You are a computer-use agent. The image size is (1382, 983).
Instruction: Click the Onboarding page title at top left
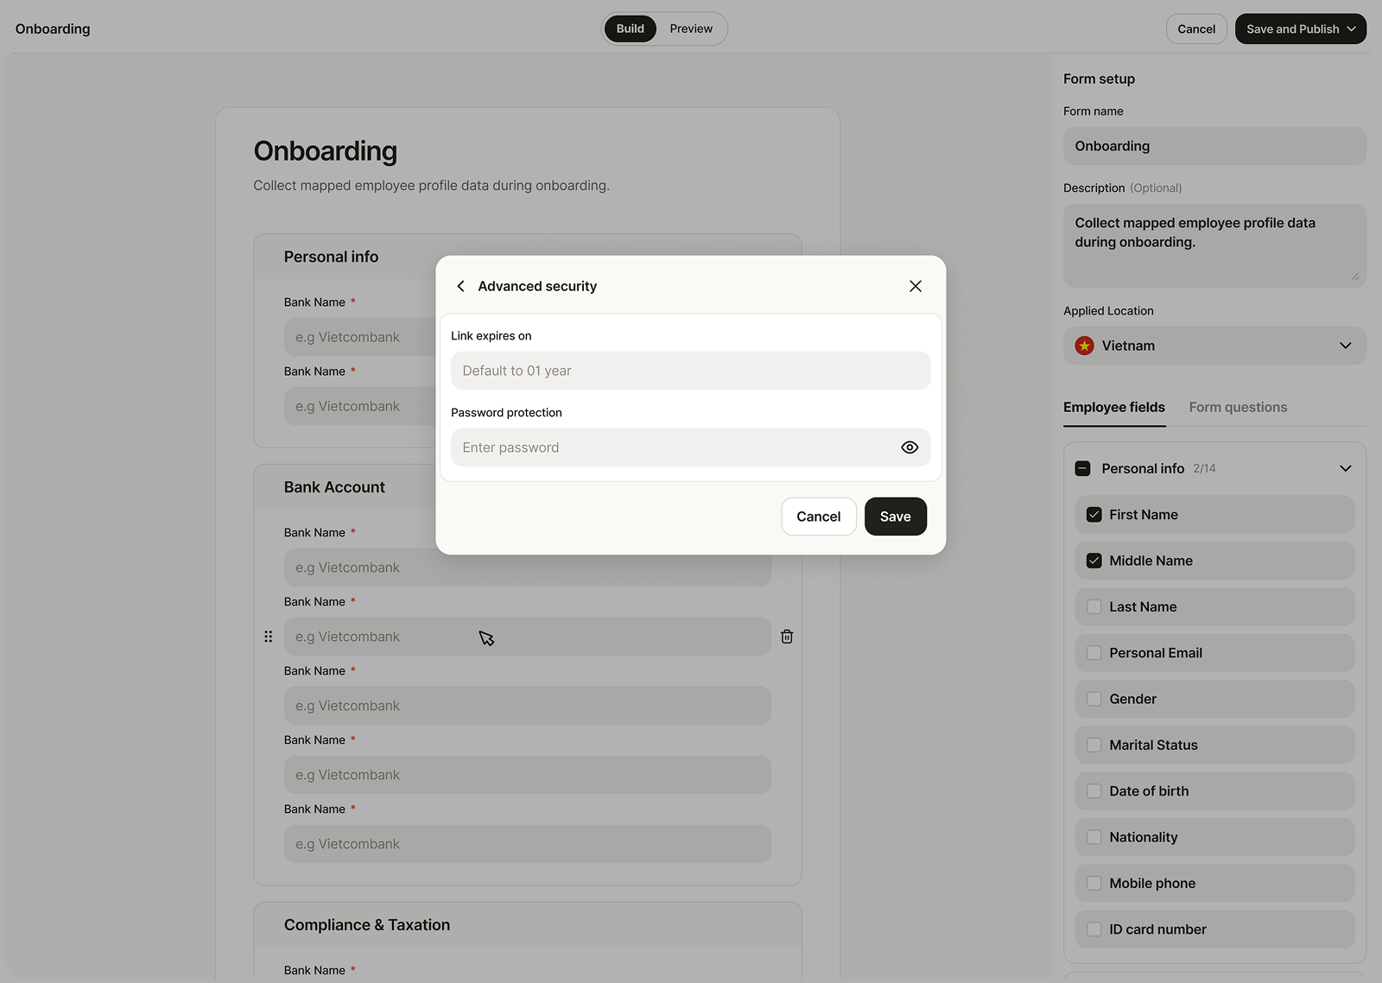(53, 29)
